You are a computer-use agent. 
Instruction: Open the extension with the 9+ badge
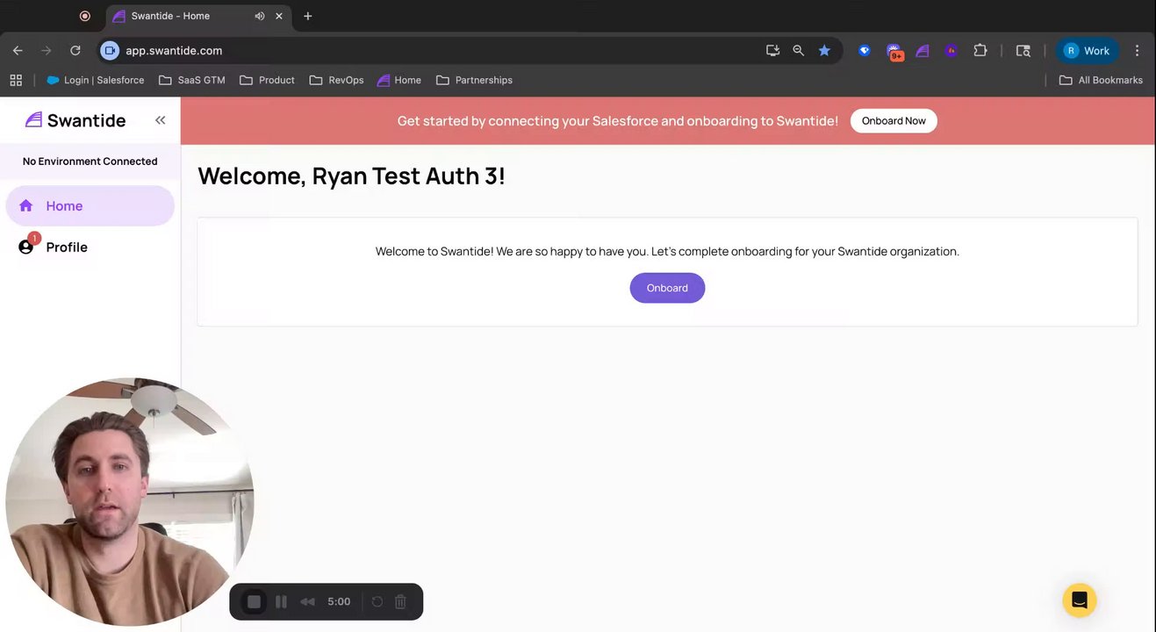tap(894, 52)
